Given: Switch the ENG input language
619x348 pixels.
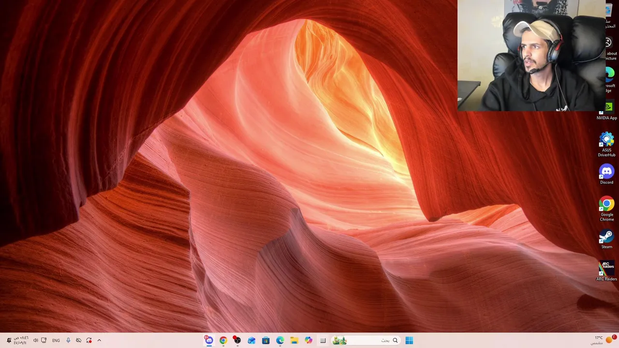Looking at the screenshot, I should 56,340.
